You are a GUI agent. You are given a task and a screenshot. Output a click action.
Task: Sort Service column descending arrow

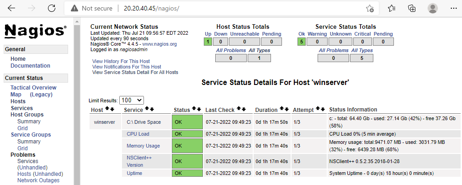152,109
